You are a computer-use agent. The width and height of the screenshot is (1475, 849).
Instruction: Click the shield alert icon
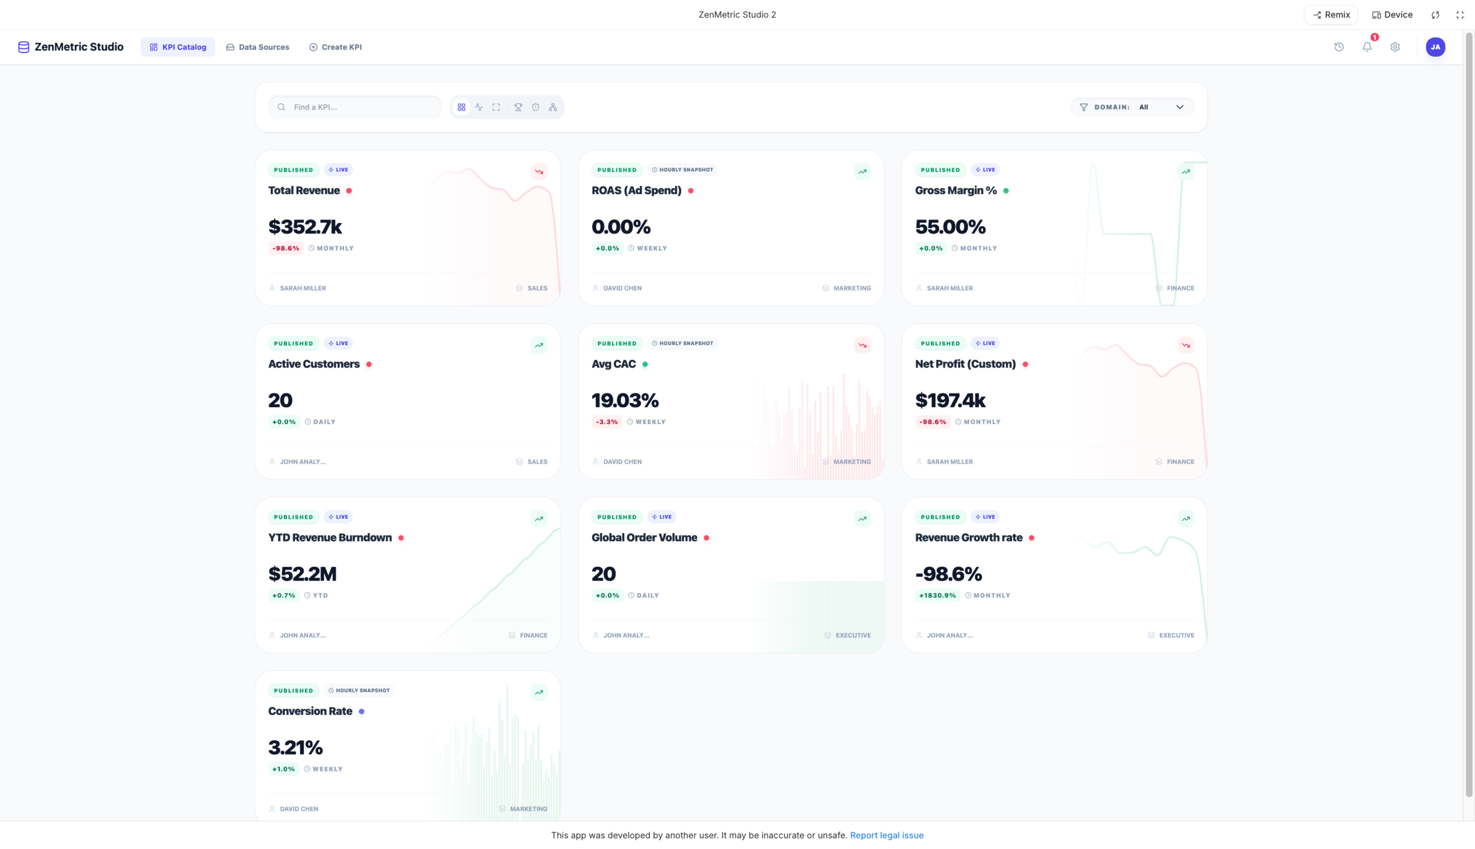coord(535,107)
